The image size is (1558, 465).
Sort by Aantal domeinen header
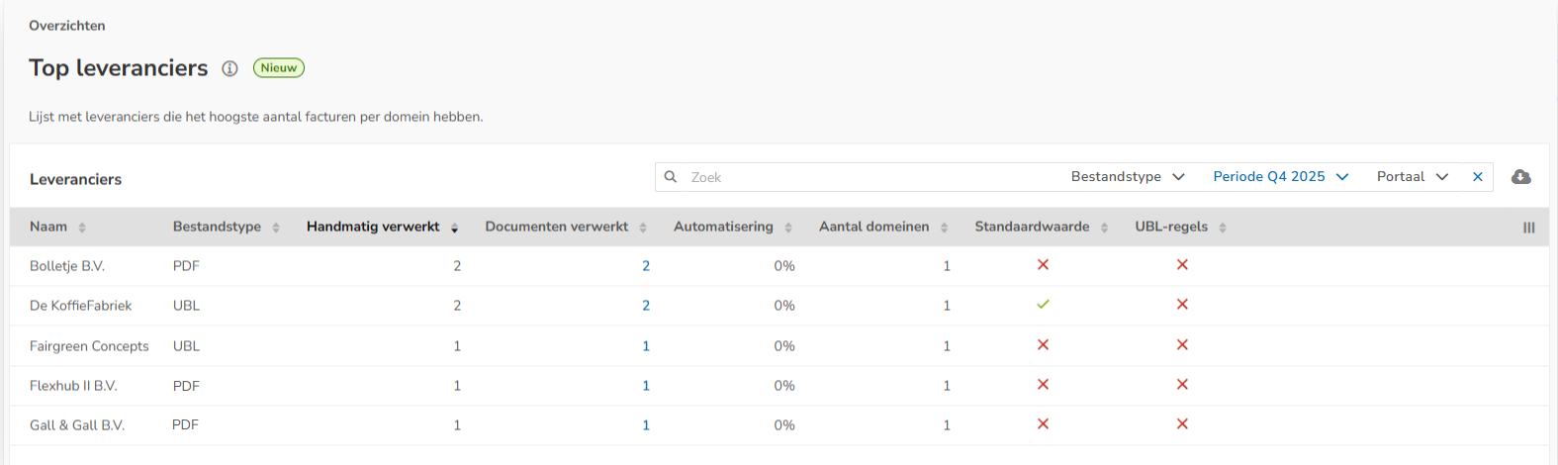tap(874, 227)
